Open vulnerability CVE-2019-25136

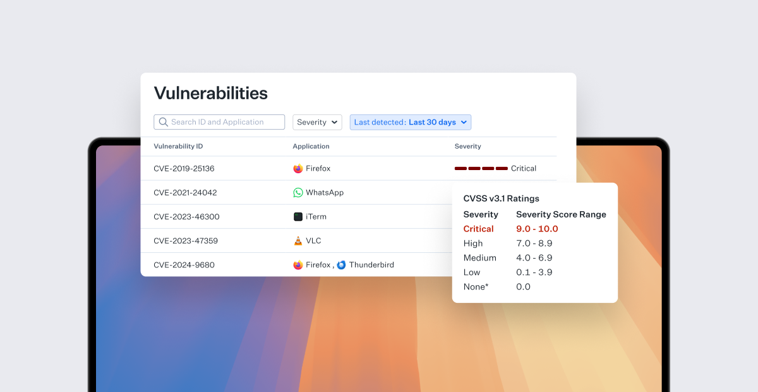[x=184, y=168]
